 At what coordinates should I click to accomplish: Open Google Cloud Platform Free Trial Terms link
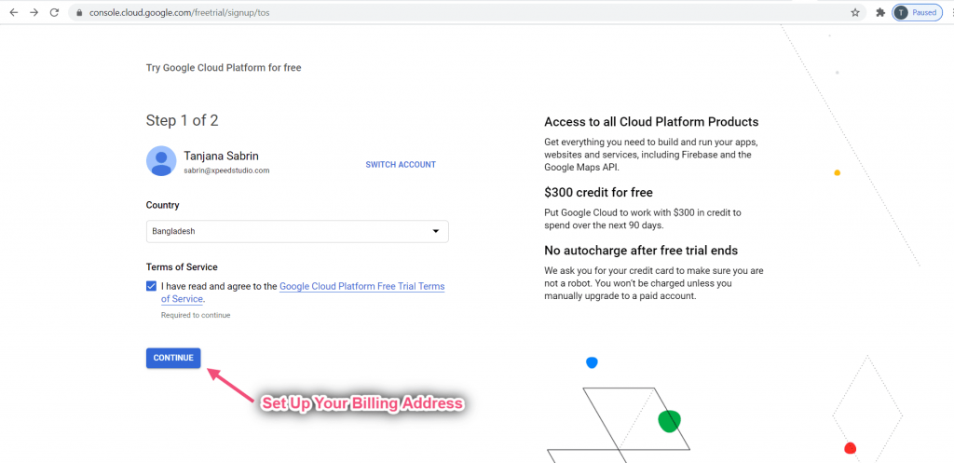pyautogui.click(x=362, y=286)
